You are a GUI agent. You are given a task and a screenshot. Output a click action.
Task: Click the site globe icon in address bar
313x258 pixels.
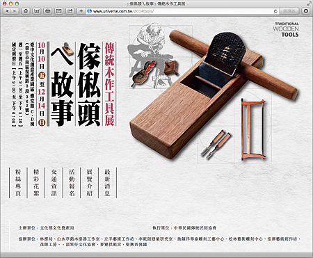(90, 11)
